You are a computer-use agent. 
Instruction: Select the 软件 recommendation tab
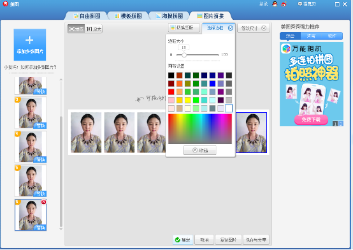coord(332,36)
